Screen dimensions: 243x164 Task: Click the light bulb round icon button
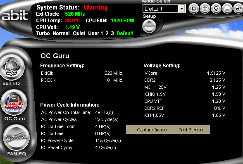(x=216, y=8)
